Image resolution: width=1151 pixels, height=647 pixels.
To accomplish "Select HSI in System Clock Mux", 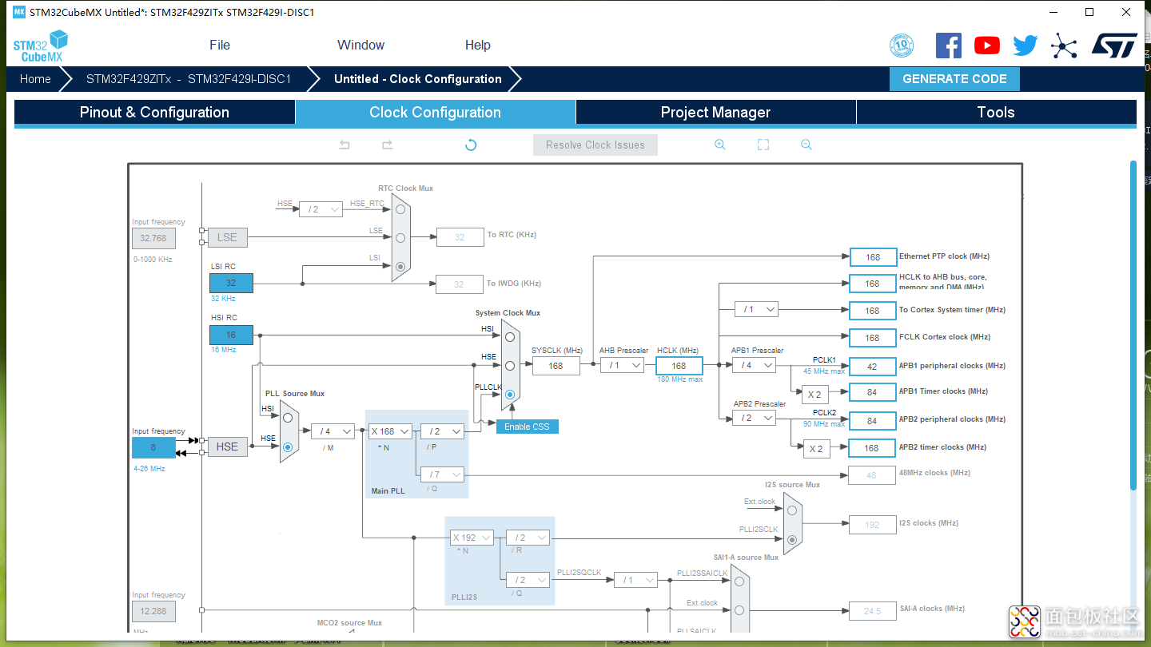I will [x=509, y=336].
